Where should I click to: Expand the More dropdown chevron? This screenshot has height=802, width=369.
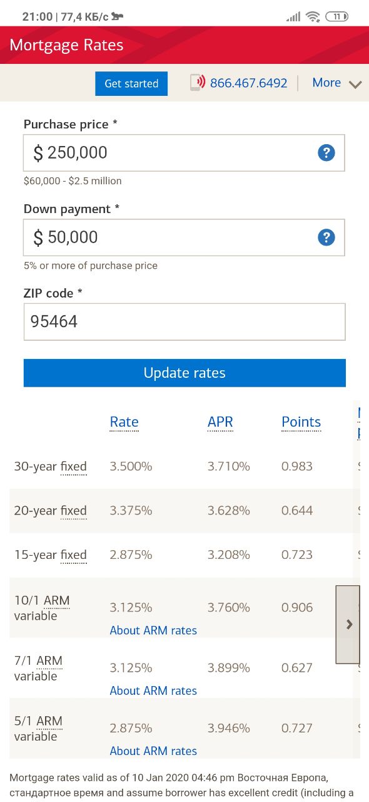click(355, 84)
